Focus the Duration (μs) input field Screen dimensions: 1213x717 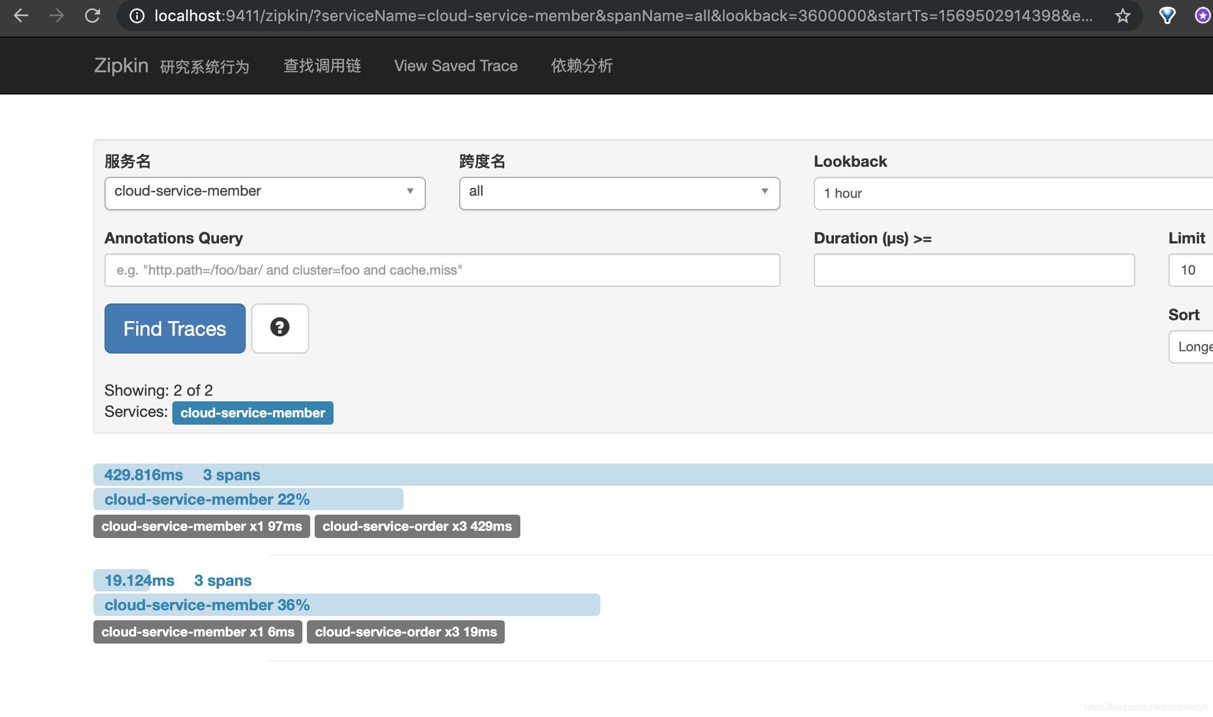974,270
